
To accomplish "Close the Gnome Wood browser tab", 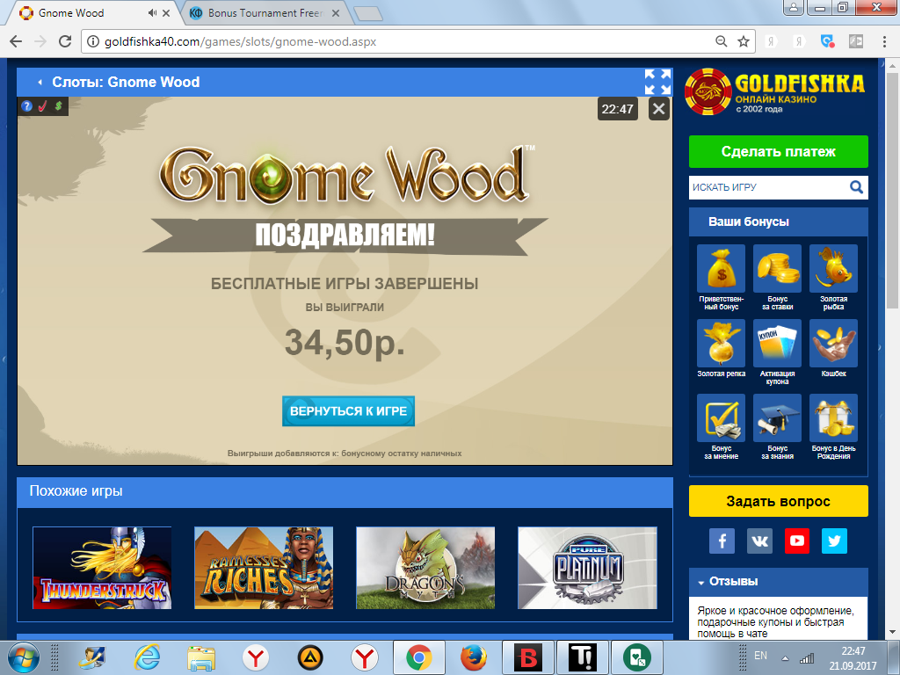I will (x=166, y=12).
